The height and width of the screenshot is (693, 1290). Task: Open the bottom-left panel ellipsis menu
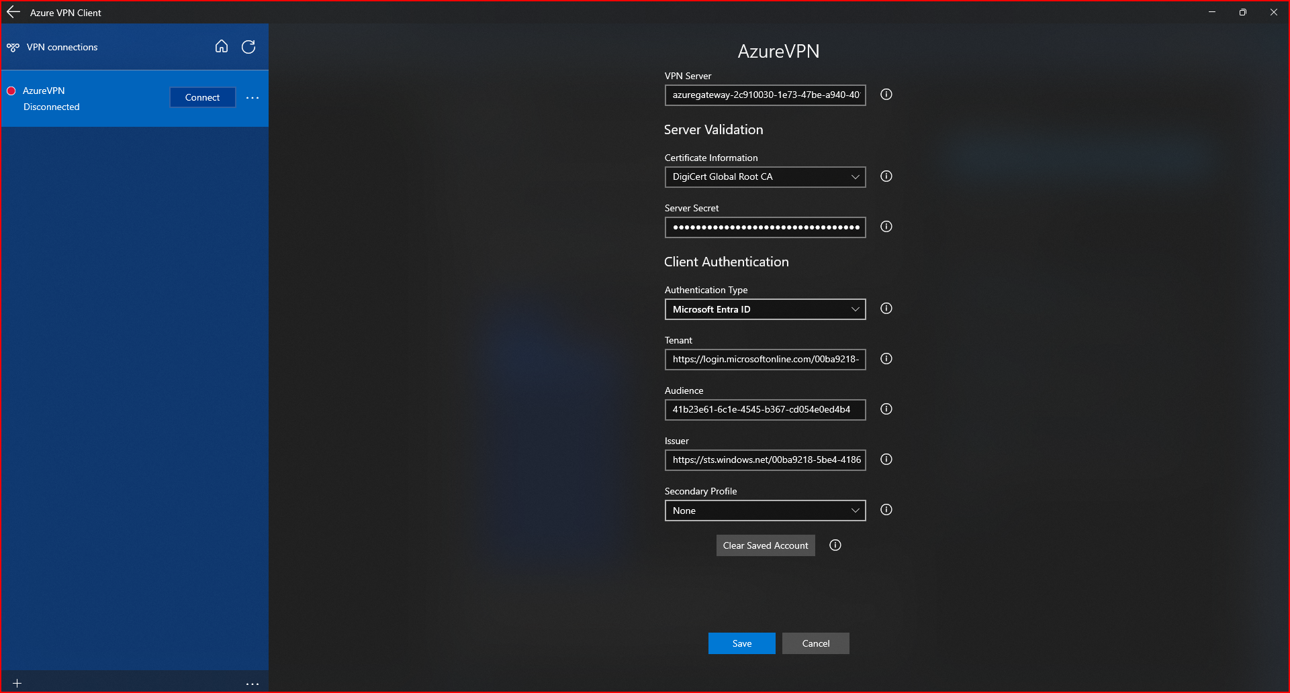[252, 684]
